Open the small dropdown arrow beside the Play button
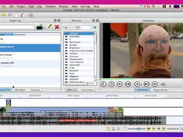This screenshot has width=183, height=137. 141,85
